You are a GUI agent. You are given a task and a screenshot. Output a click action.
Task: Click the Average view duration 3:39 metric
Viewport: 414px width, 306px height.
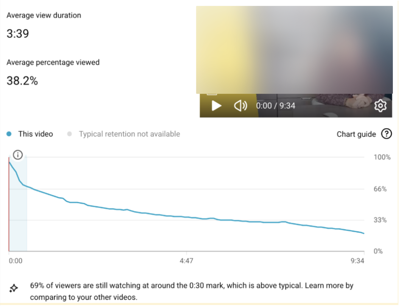pos(18,34)
